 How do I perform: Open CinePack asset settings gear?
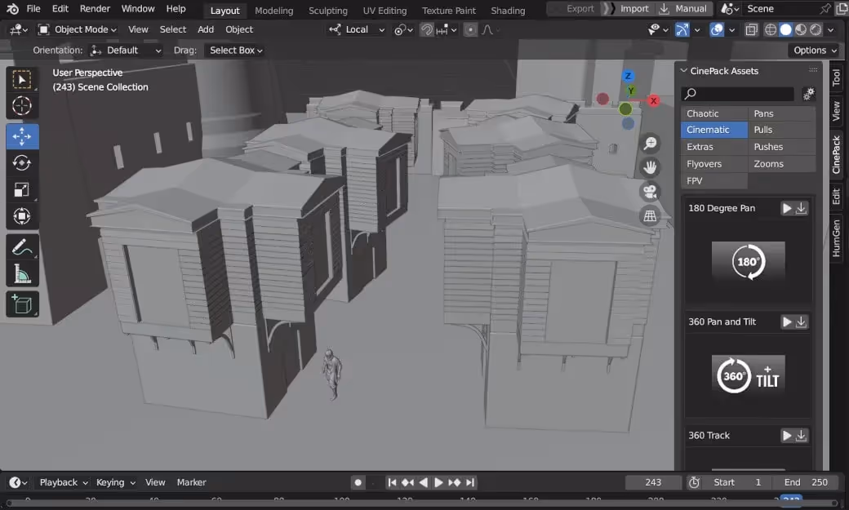click(808, 94)
